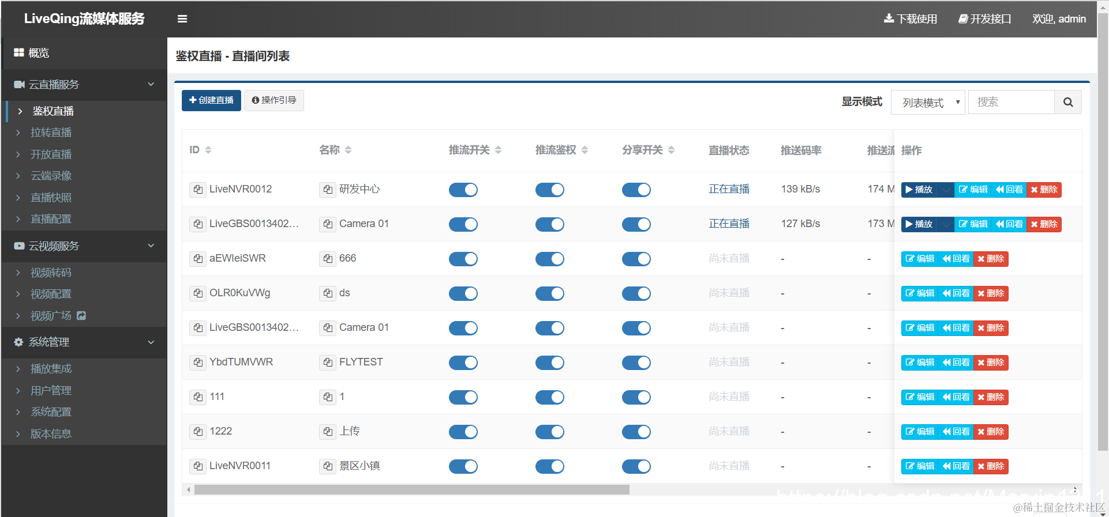Open 回看 for the OLR0KuVWg row
This screenshot has height=517, width=1109.
pyautogui.click(x=956, y=293)
